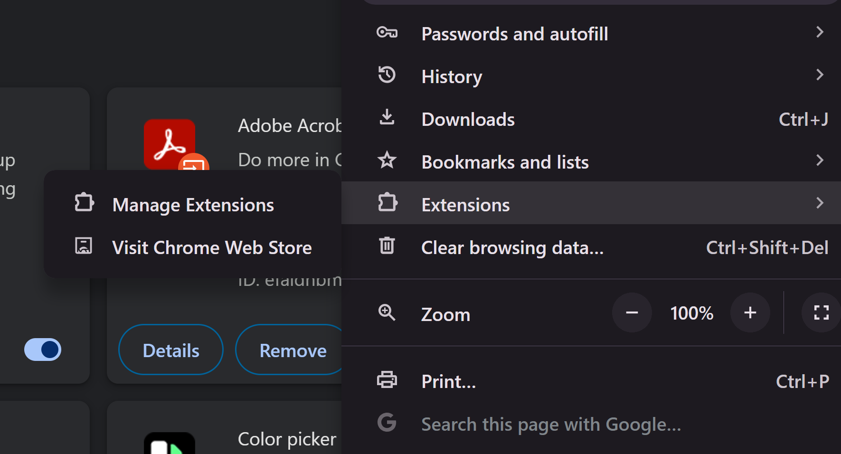The height and width of the screenshot is (454, 841).
Task: Select Manage Extensions from the submenu
Action: [x=193, y=205]
